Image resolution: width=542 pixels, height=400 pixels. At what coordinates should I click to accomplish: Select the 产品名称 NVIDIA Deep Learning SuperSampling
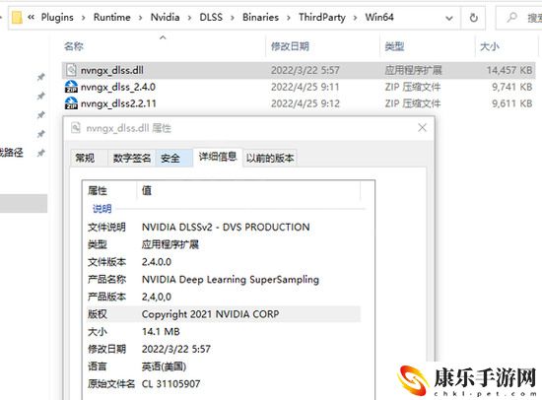[x=231, y=280]
